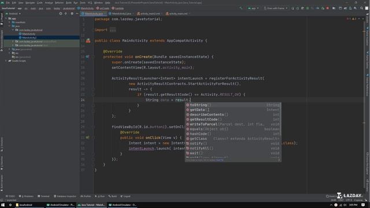The height and width of the screenshot is (208, 370).
Task: Open the Database Inspector tool window
Action: tap(65, 196)
